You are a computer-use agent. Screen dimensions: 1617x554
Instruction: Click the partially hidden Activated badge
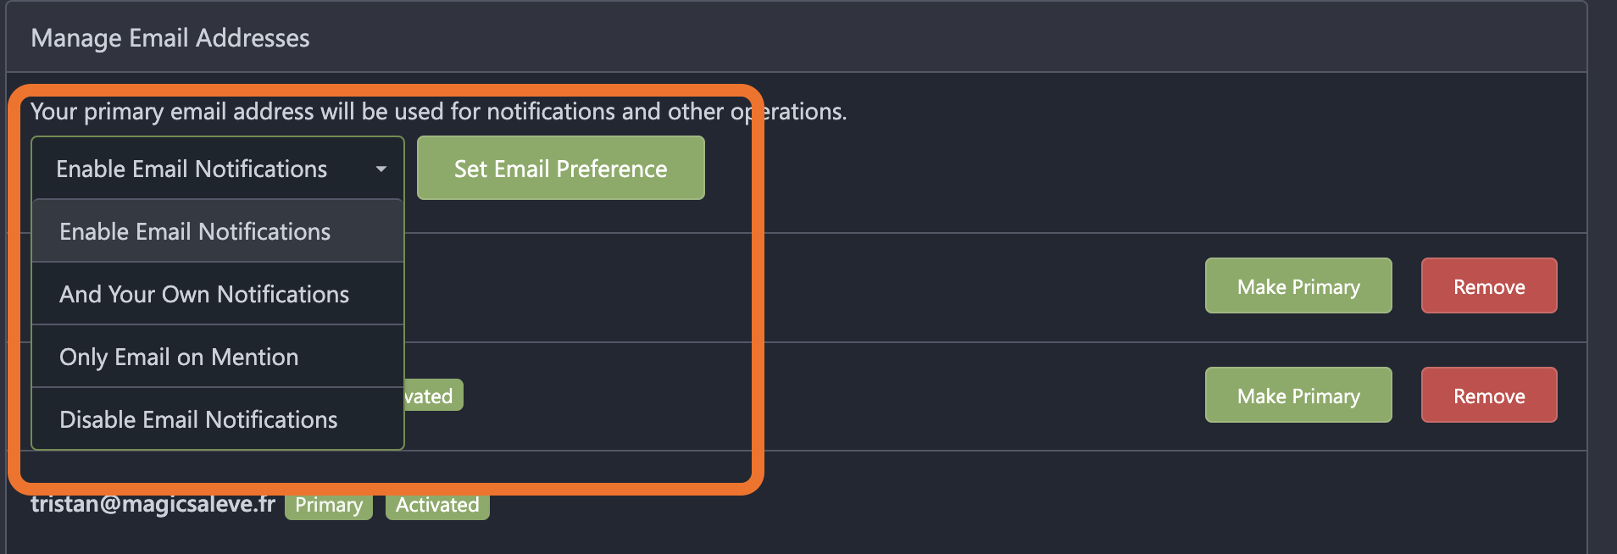[434, 396]
